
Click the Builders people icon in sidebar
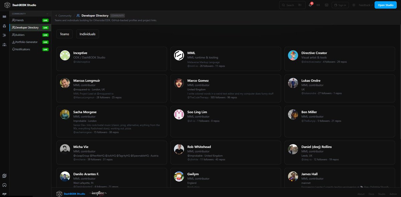(13, 35)
